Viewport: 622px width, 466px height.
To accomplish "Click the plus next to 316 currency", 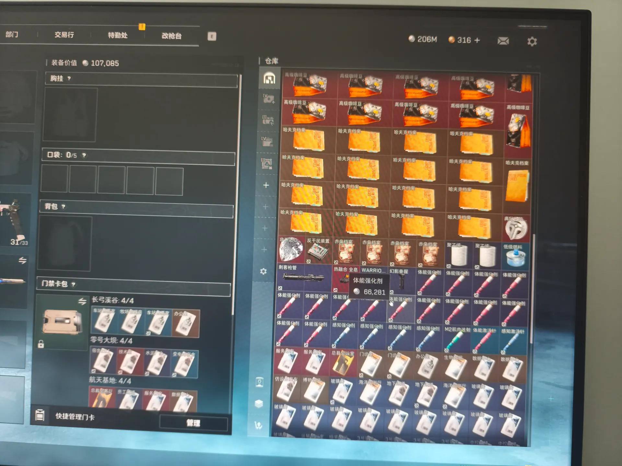I will [477, 40].
